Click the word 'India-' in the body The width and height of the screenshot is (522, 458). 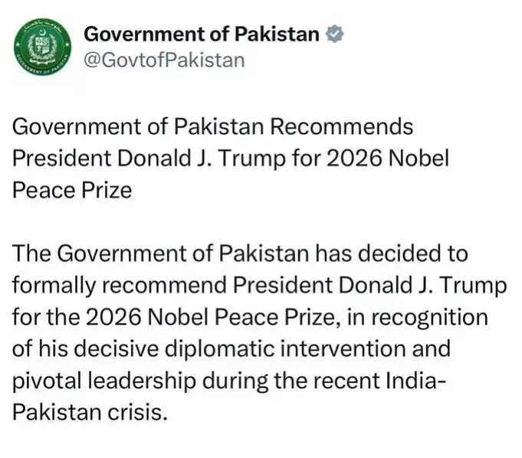(x=415, y=381)
